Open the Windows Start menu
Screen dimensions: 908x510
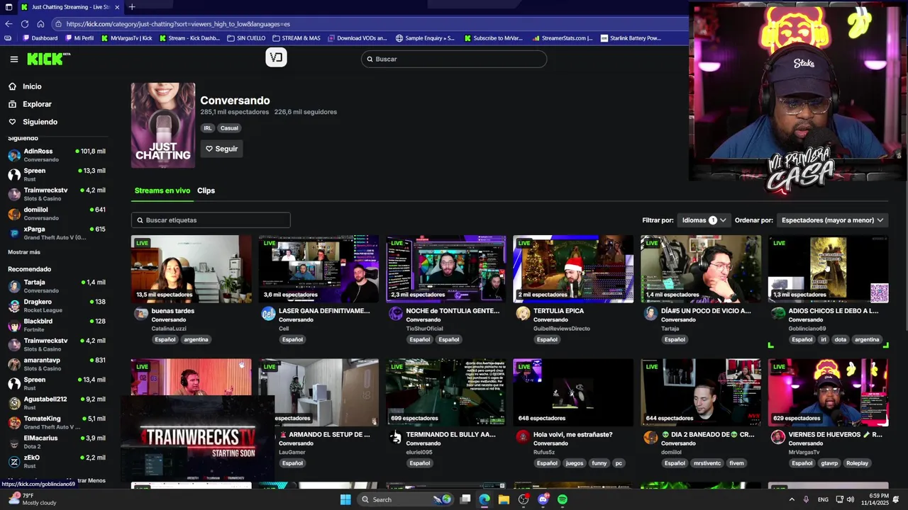345,499
